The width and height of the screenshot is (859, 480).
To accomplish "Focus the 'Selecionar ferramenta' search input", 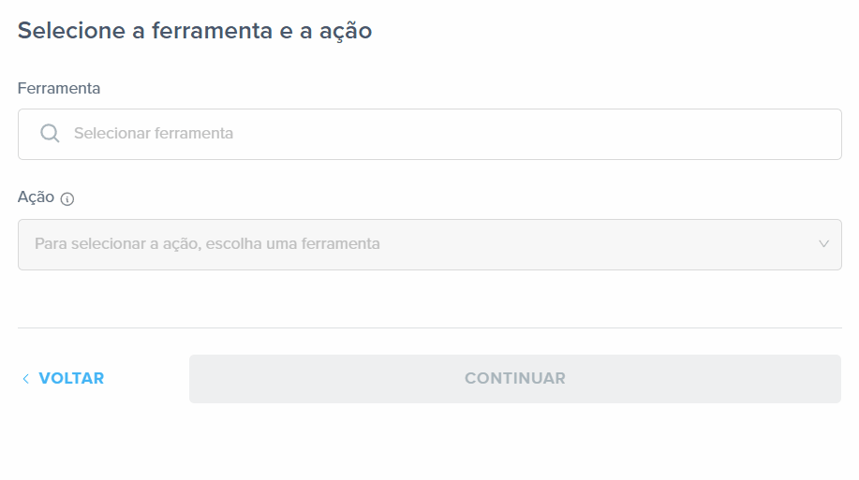I will tap(429, 134).
